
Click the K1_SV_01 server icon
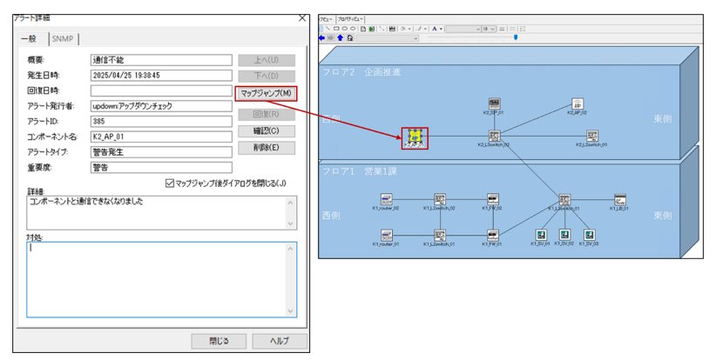coord(541,235)
